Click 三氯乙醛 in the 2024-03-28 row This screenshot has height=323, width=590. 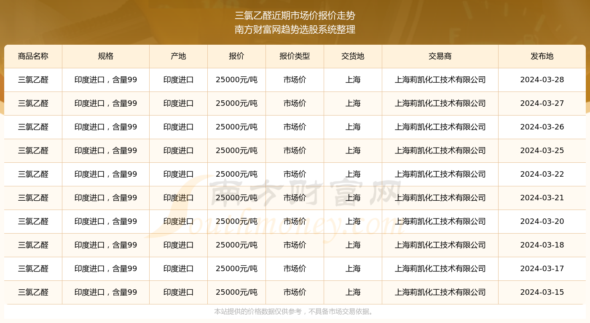[33, 80]
